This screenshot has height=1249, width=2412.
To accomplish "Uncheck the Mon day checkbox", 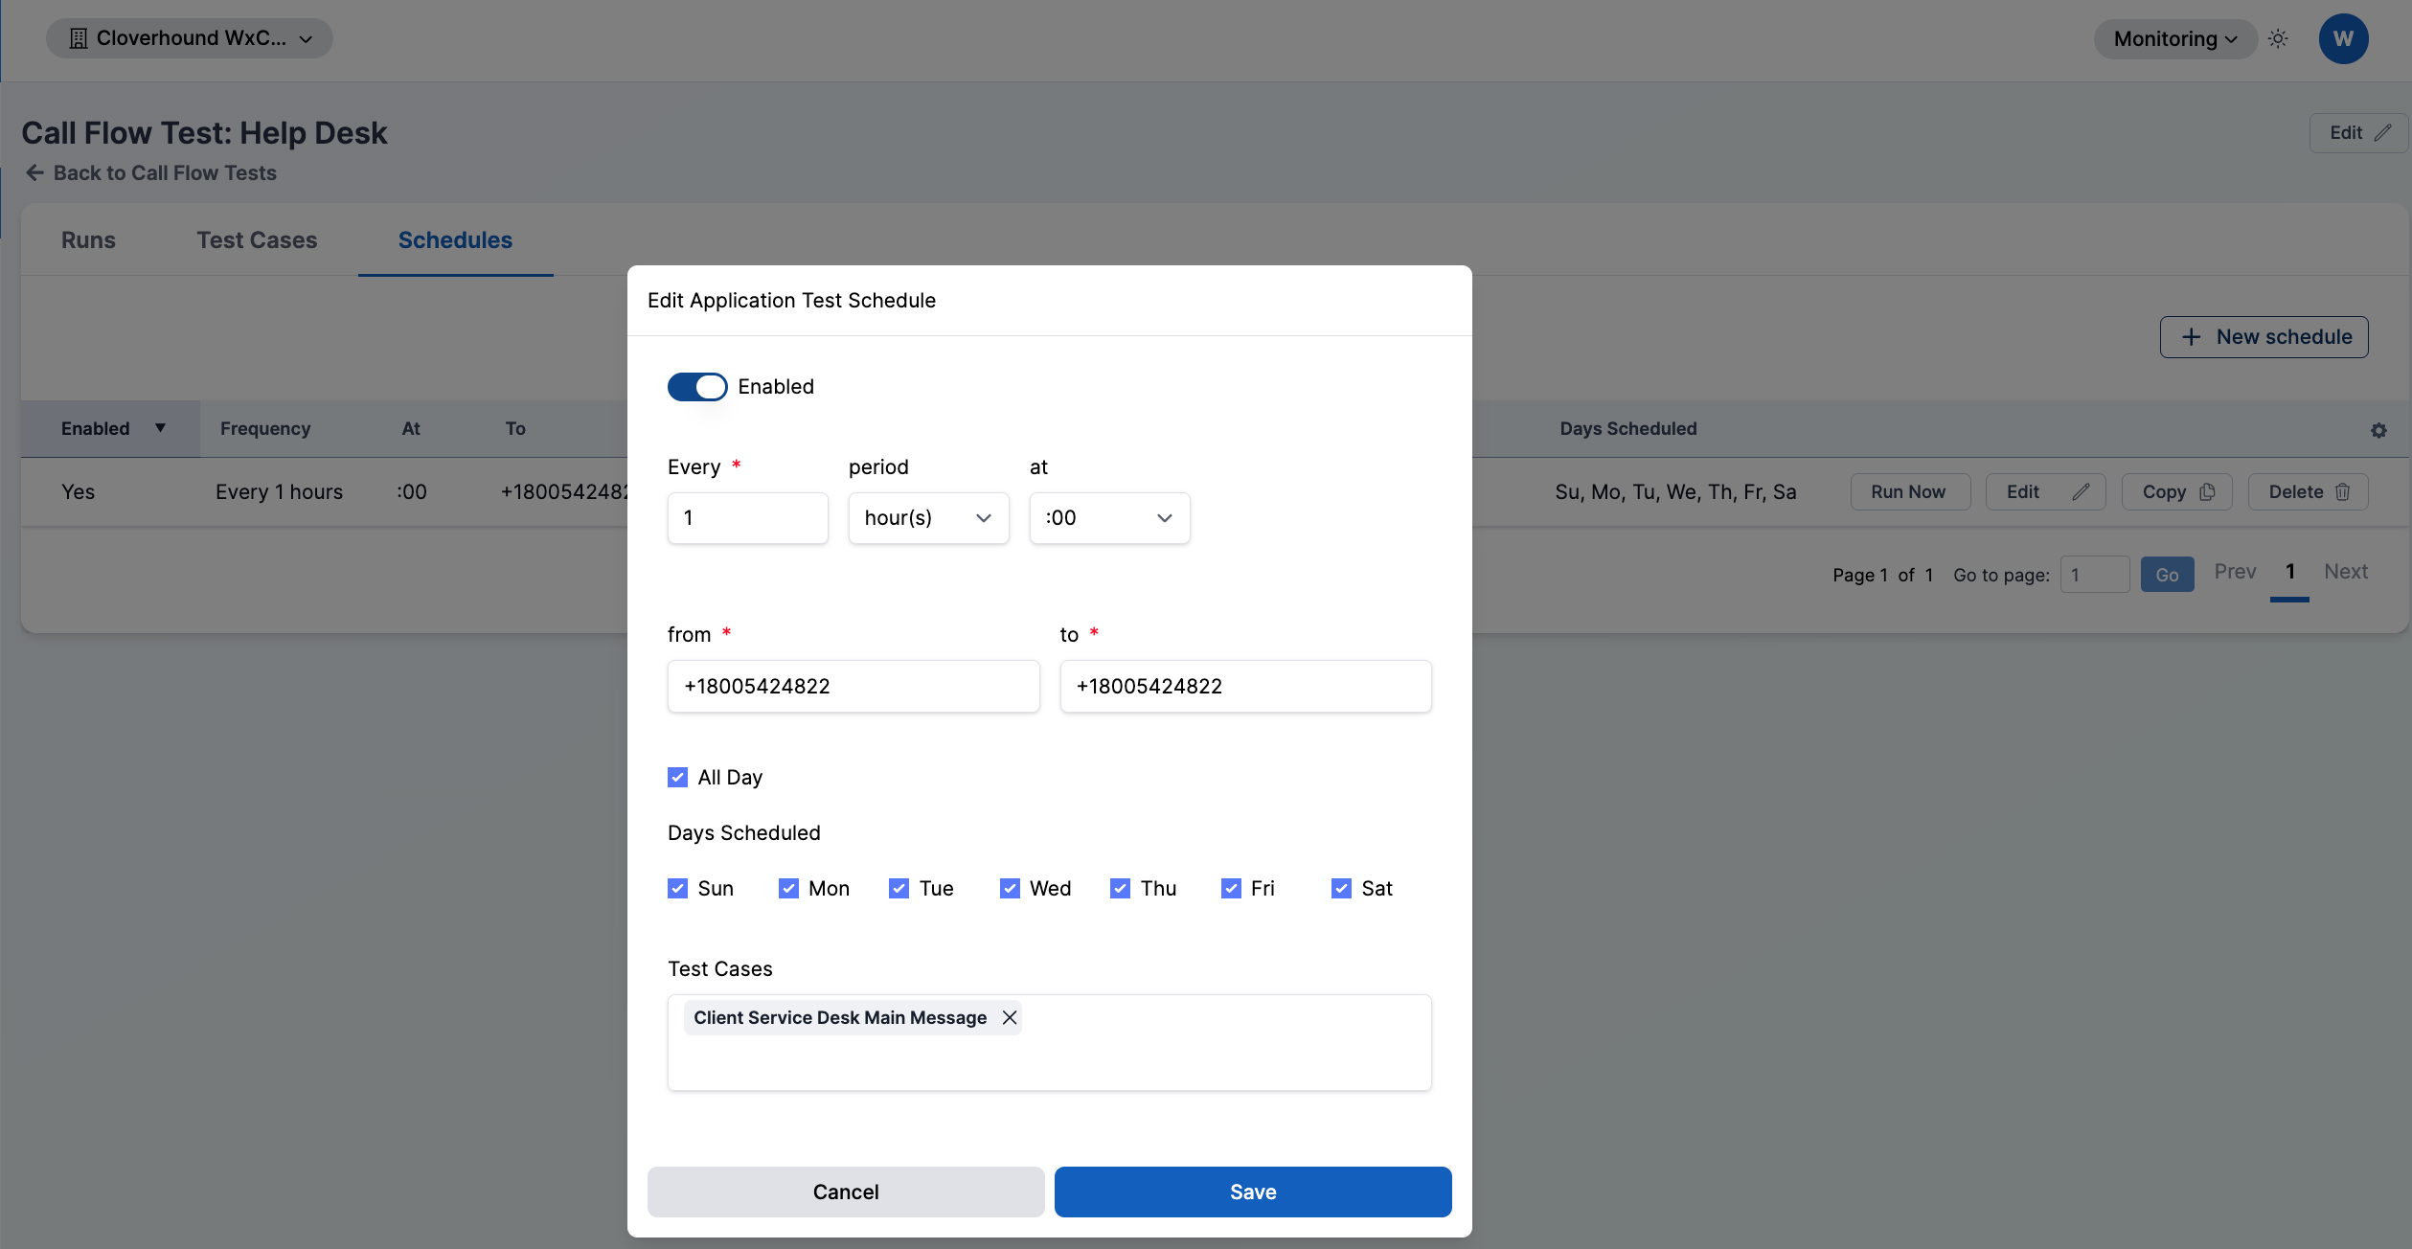I will (788, 888).
